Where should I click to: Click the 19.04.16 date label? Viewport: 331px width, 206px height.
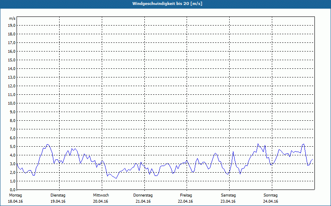click(58, 201)
